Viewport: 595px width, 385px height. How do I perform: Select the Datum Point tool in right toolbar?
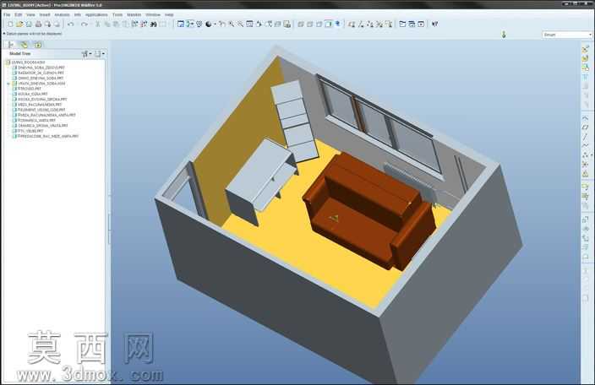point(586,155)
